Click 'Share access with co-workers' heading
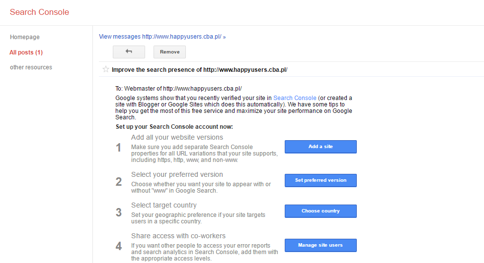This screenshot has width=484, height=263. [x=178, y=236]
